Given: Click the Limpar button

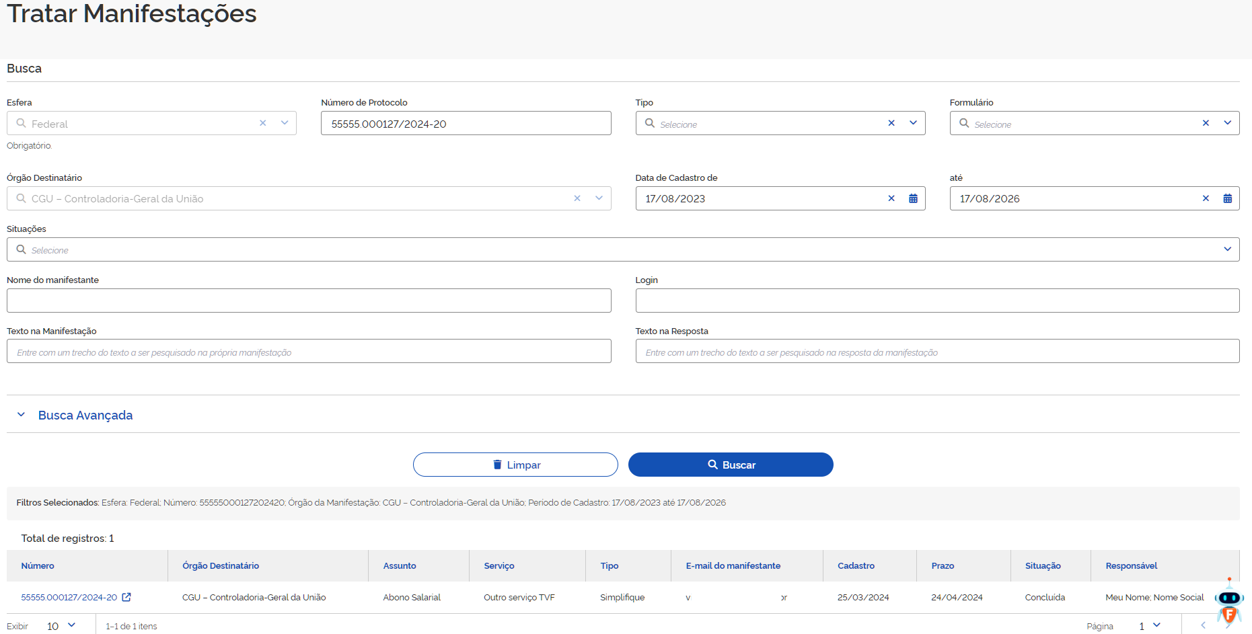Looking at the screenshot, I should pos(515,465).
